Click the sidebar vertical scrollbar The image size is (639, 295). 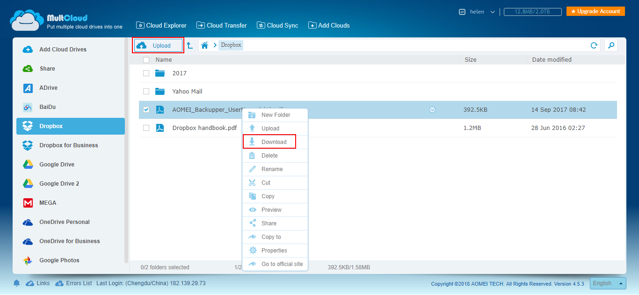point(126,151)
